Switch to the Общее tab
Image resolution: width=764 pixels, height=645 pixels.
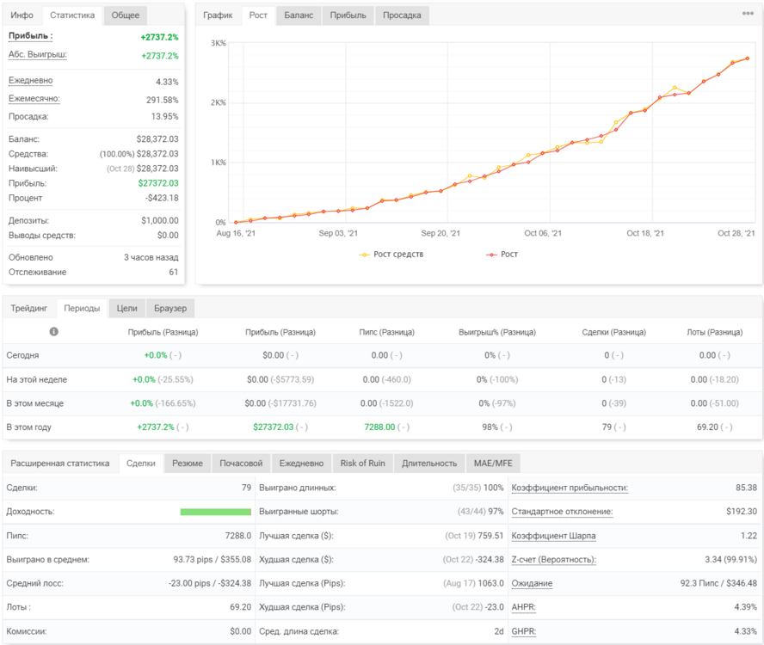coord(126,15)
